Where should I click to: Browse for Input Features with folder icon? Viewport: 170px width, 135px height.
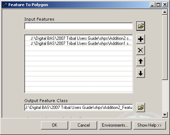[x=141, y=26]
